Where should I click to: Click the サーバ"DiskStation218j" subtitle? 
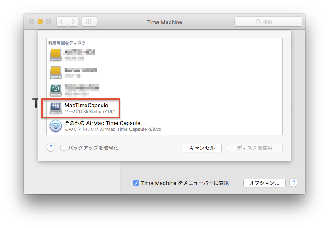pos(90,112)
